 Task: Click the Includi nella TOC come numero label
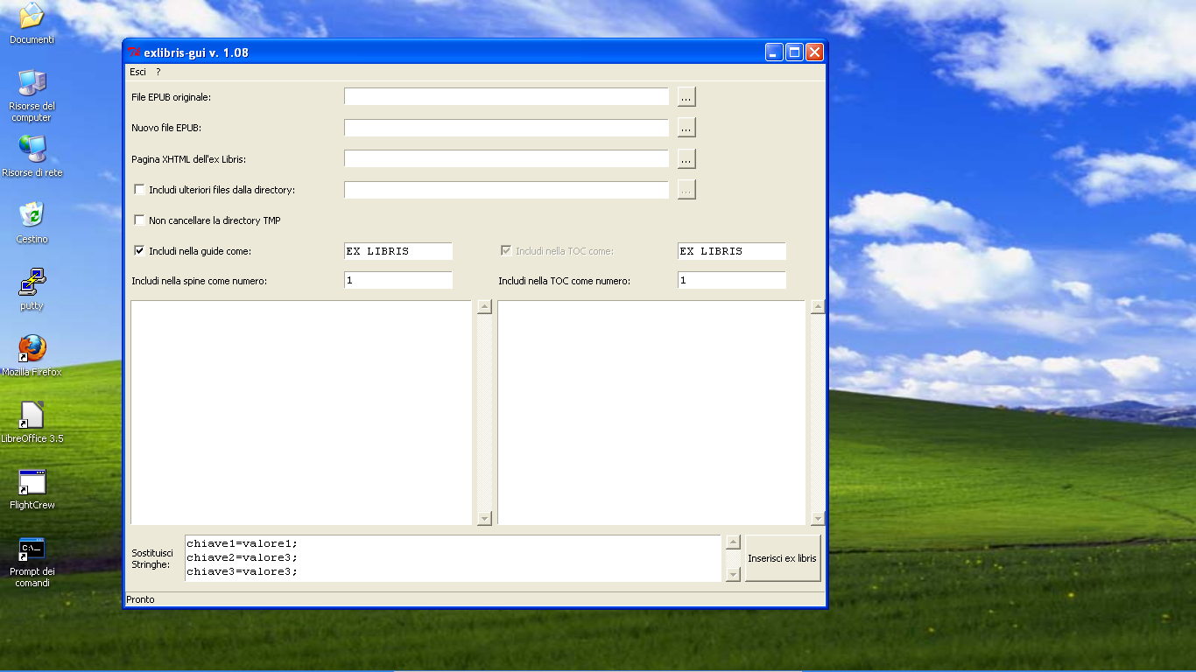[565, 281]
